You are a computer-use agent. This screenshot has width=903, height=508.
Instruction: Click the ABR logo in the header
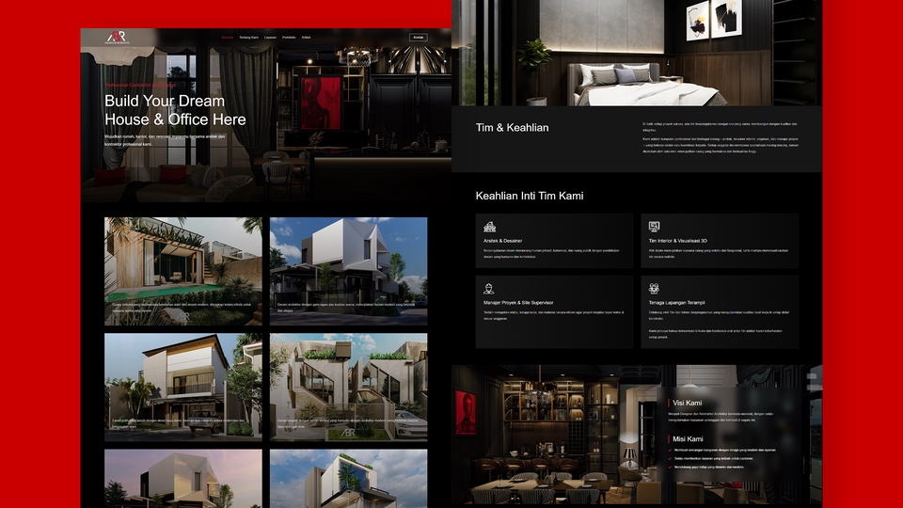(116, 37)
